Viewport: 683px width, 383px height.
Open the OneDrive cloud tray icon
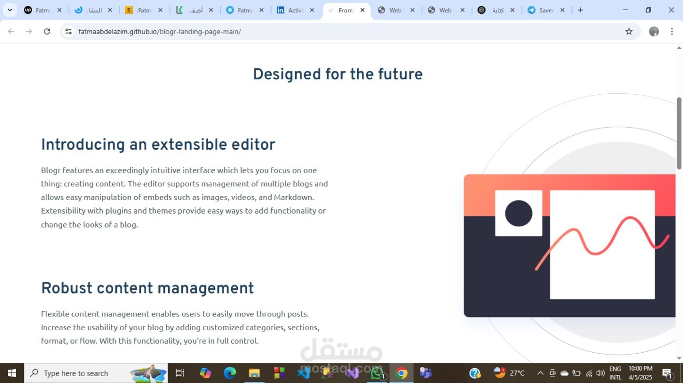[x=565, y=373]
